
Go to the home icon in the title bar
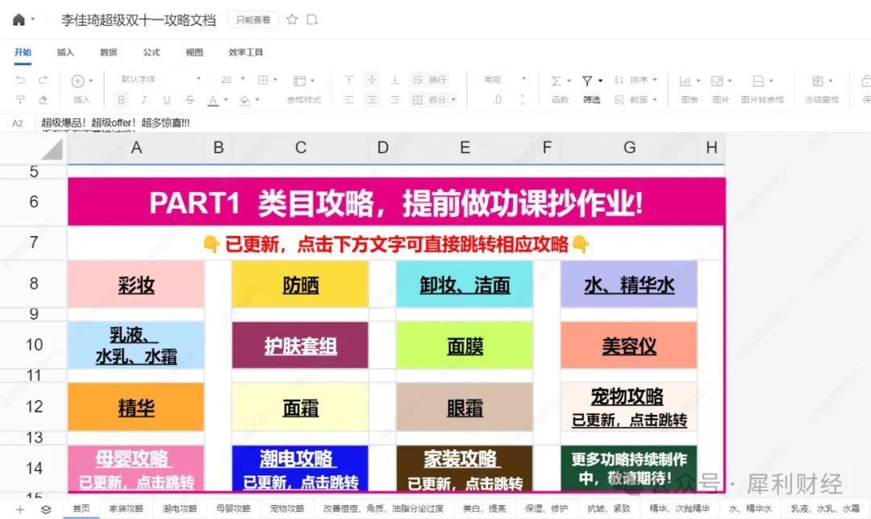(19, 20)
